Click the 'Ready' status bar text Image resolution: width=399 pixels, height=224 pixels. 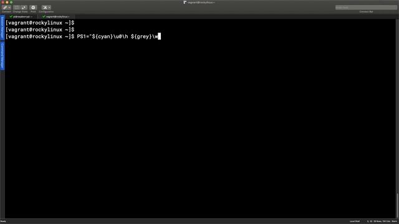(3, 222)
